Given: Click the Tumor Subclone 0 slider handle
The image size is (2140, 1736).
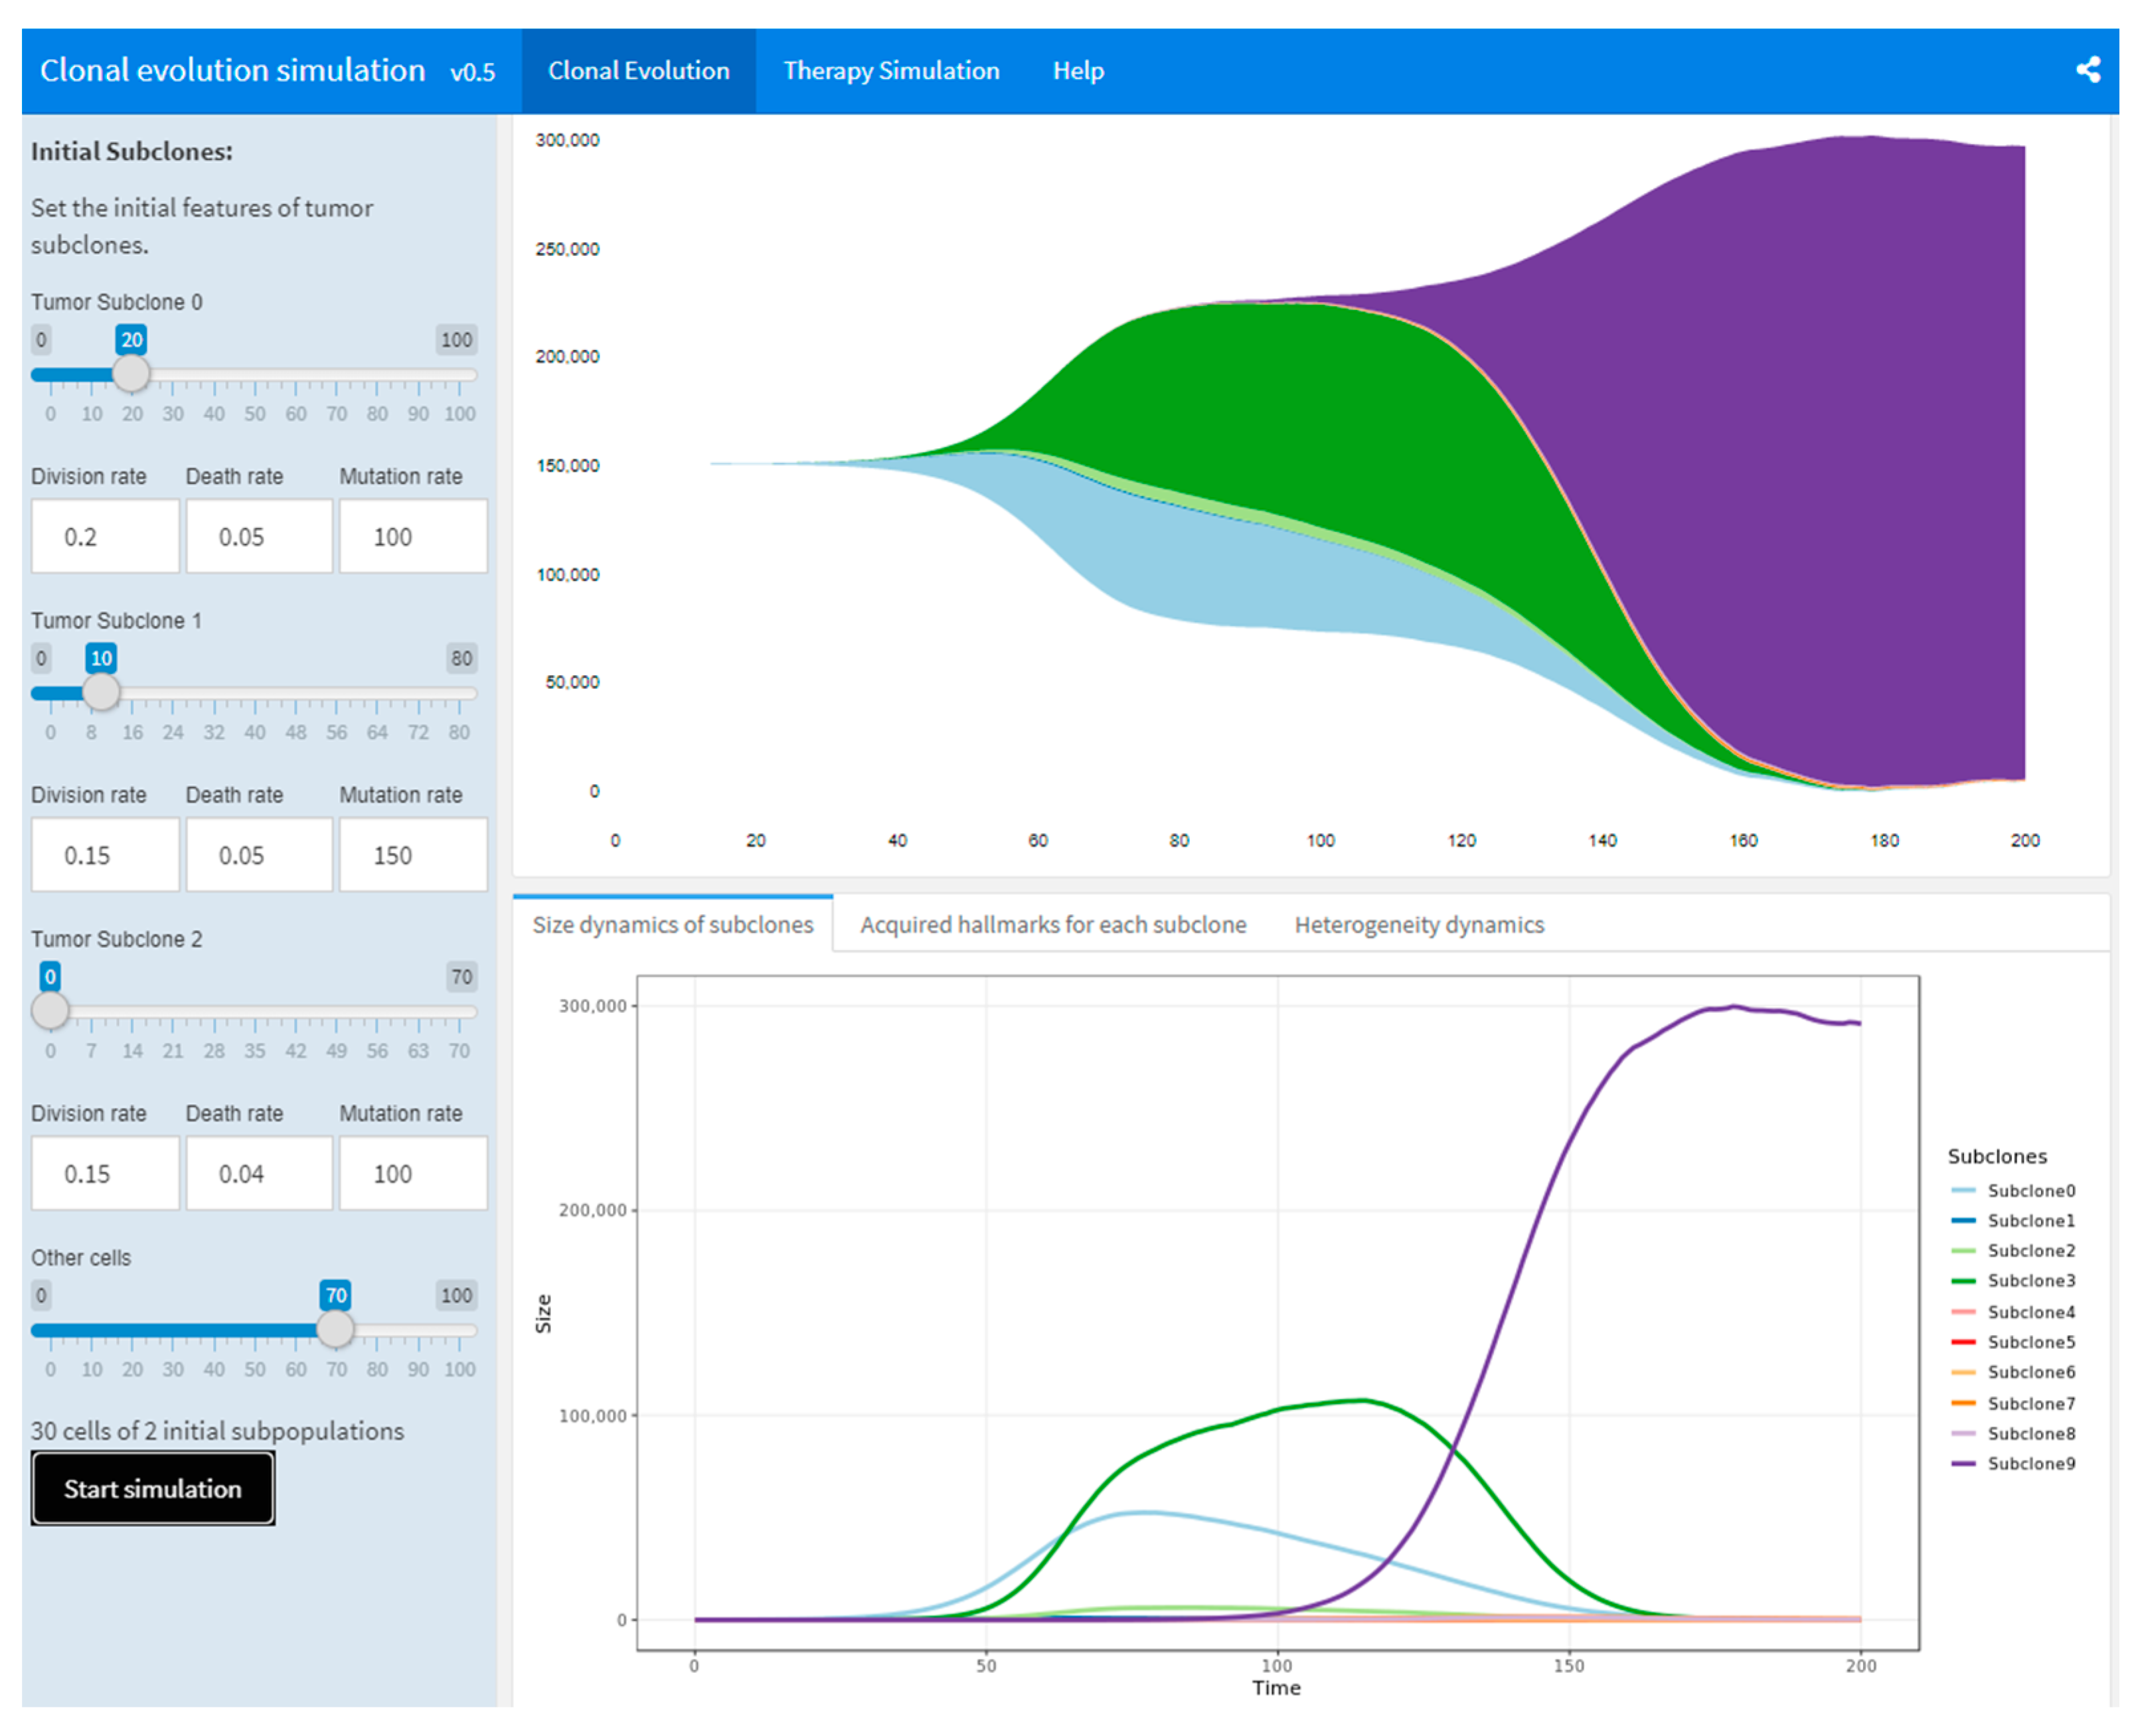Looking at the screenshot, I should tap(131, 374).
